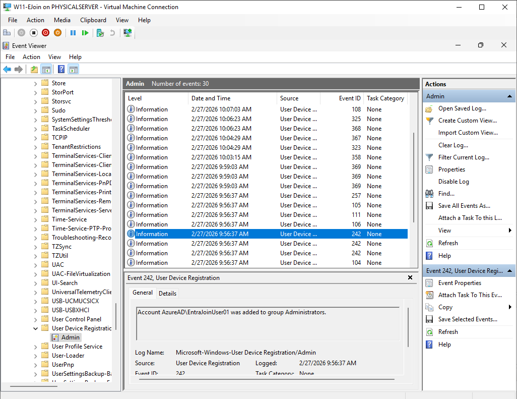This screenshot has width=517, height=399.
Task: Click the green Reset/Start VM play icon
Action: click(x=85, y=33)
